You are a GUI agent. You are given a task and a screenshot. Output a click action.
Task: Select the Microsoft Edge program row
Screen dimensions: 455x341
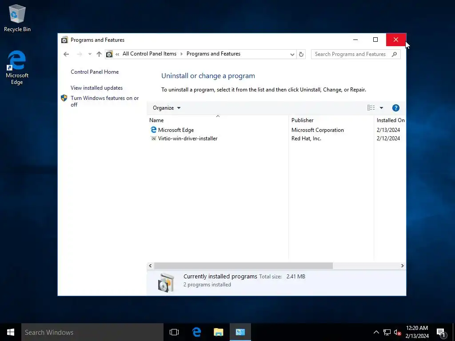[276, 130]
